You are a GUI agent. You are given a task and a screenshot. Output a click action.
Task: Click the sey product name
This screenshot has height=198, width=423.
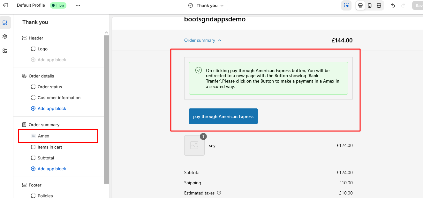point(212,145)
